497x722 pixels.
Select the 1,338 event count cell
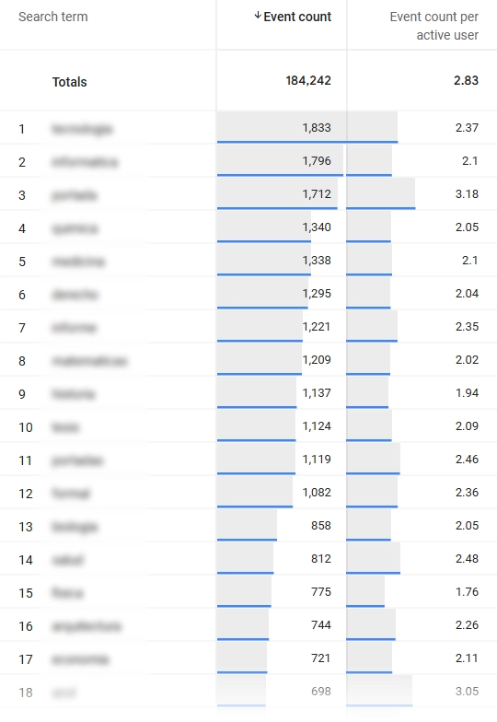click(x=317, y=260)
